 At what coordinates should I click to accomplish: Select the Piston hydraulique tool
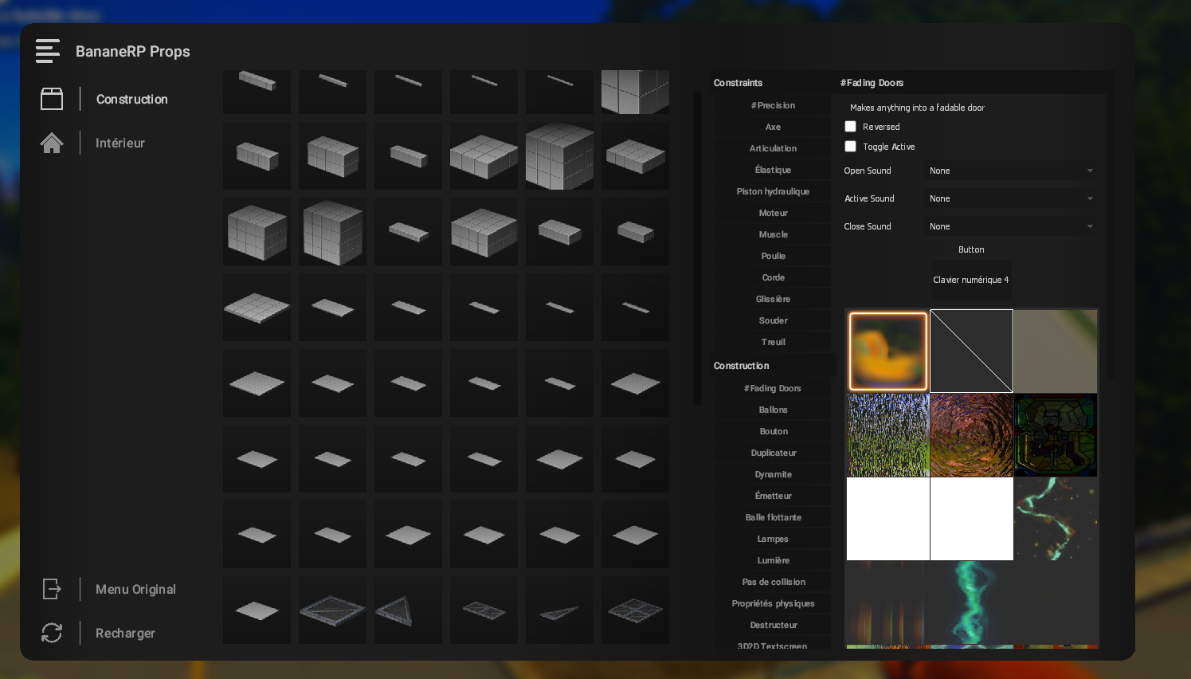click(x=773, y=191)
